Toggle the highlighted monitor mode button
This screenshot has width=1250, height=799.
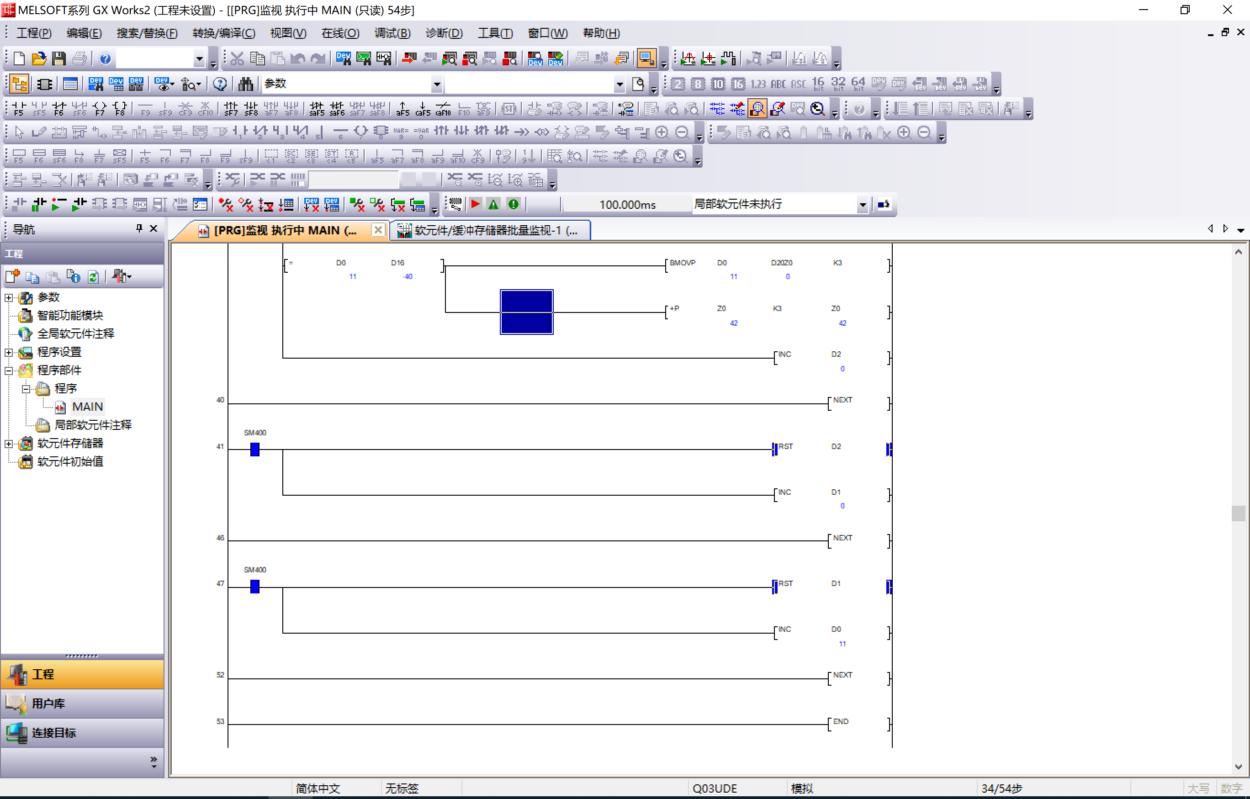pos(757,109)
